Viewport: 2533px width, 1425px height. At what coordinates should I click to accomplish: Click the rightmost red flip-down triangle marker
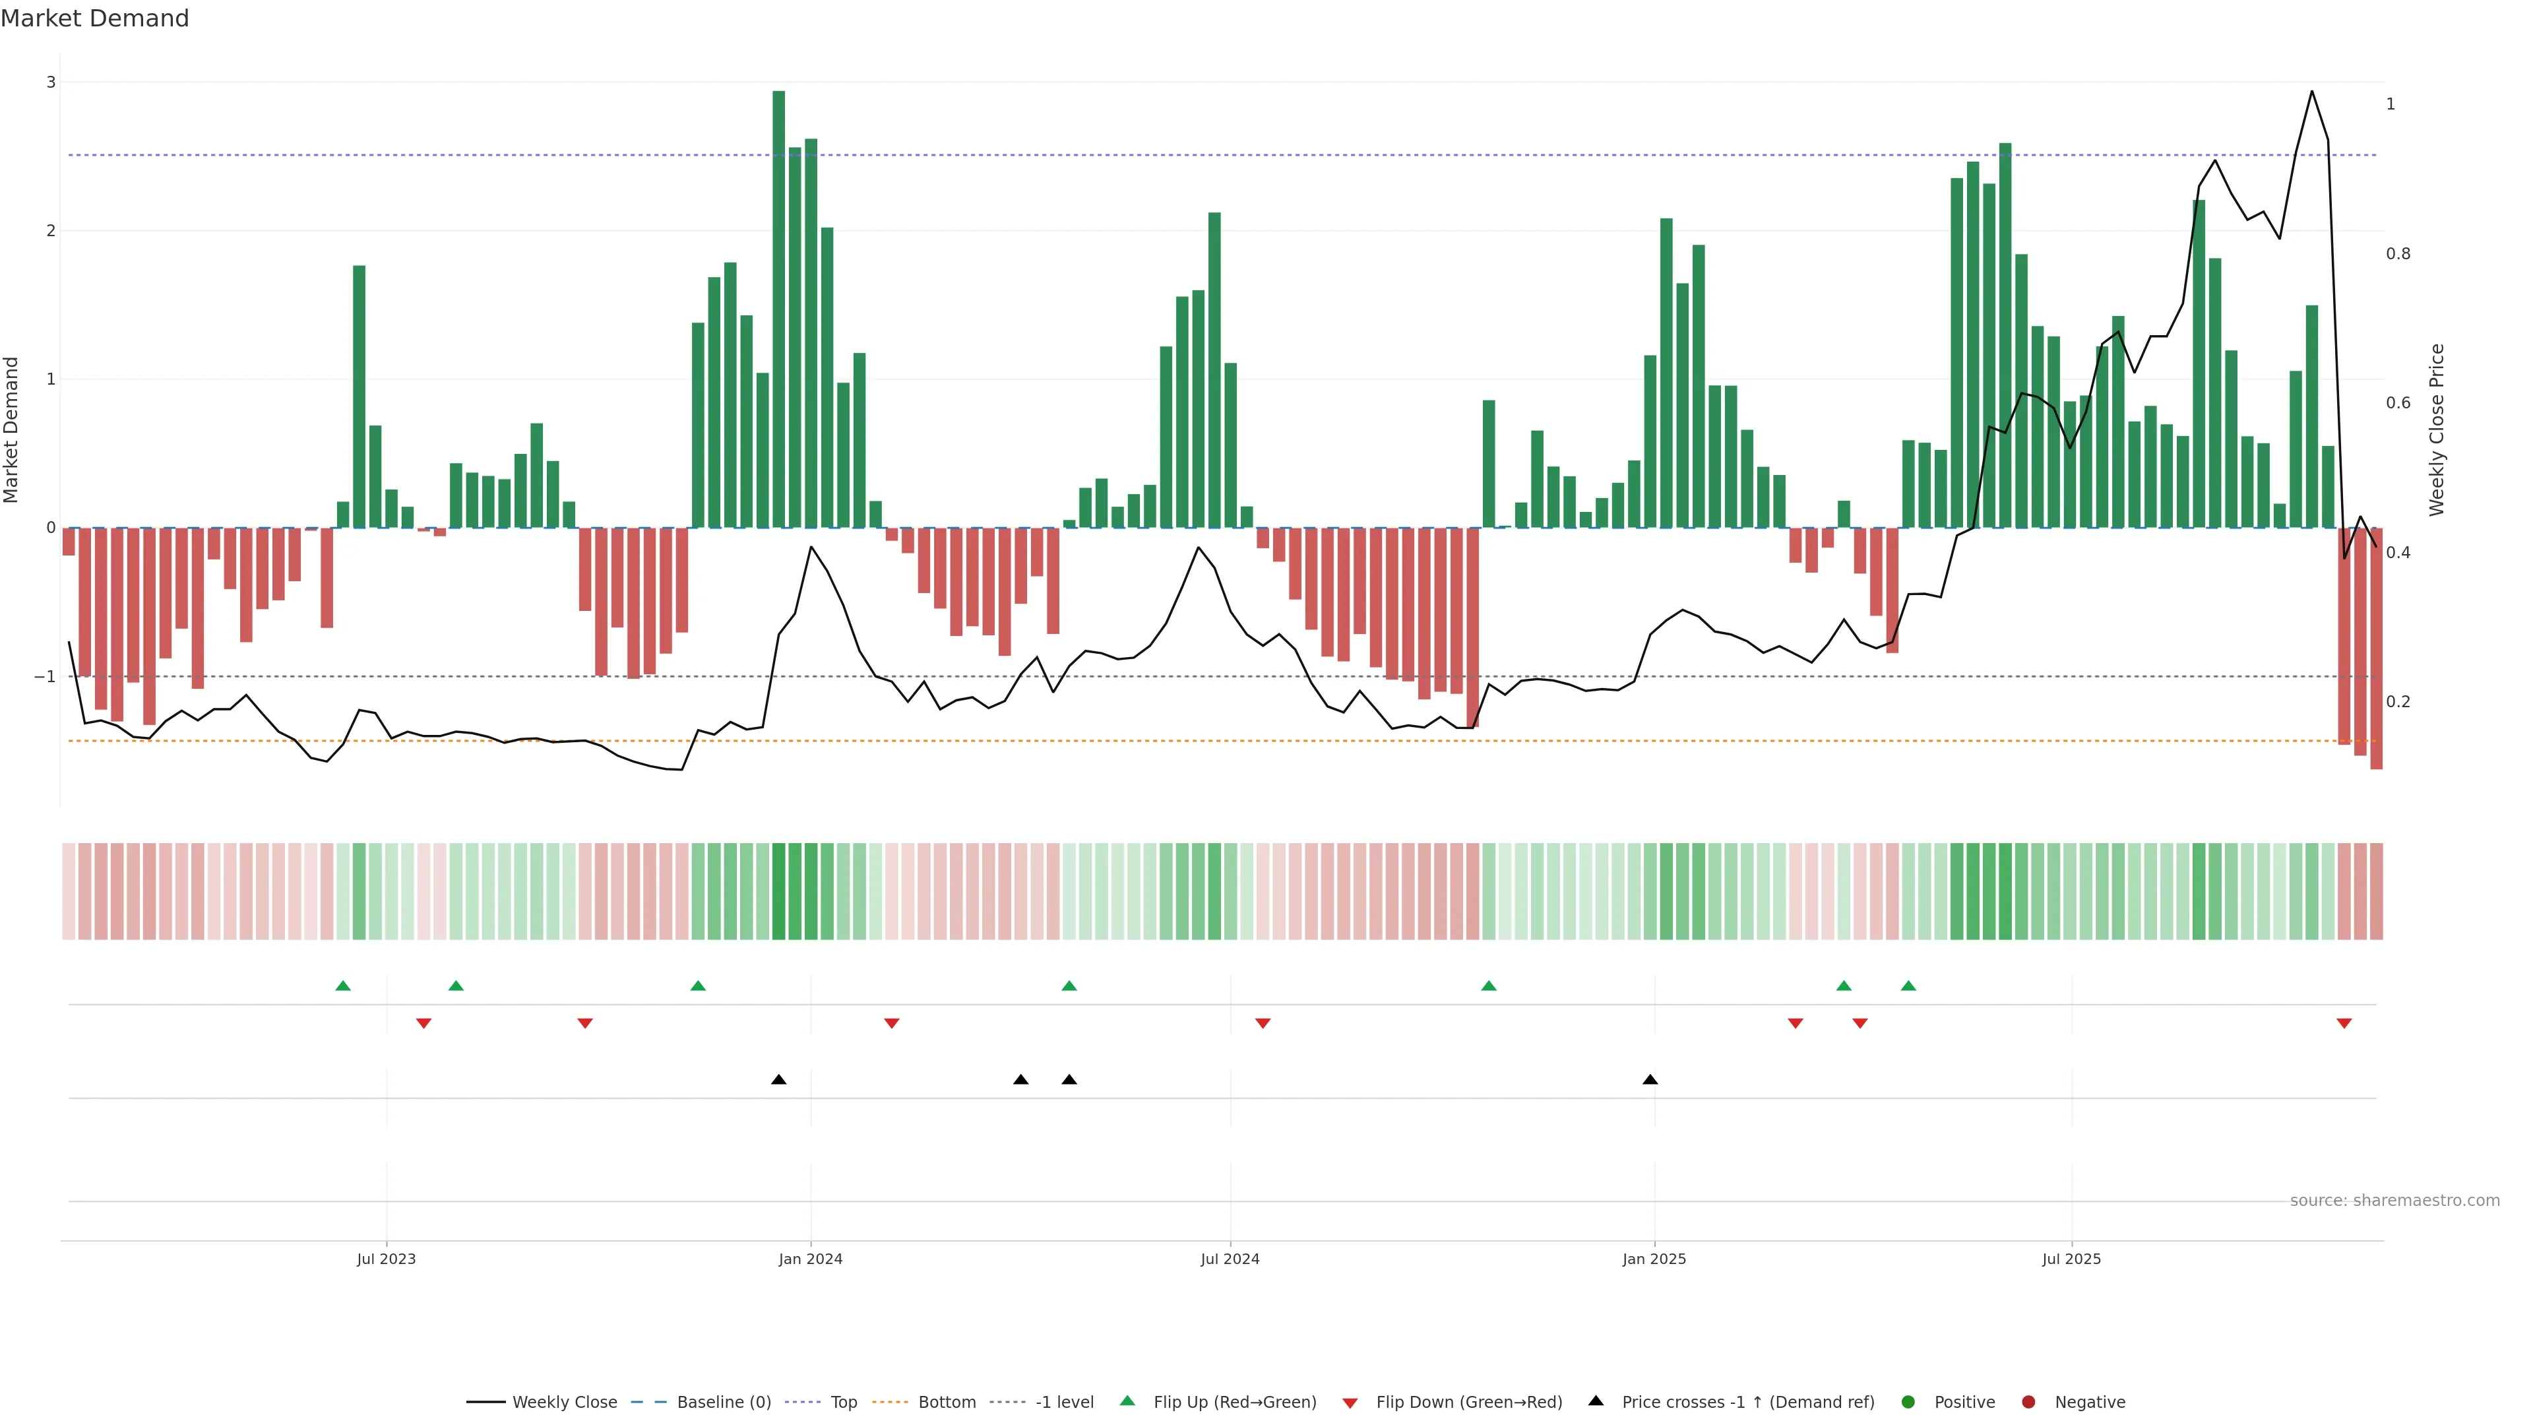(x=2344, y=1024)
